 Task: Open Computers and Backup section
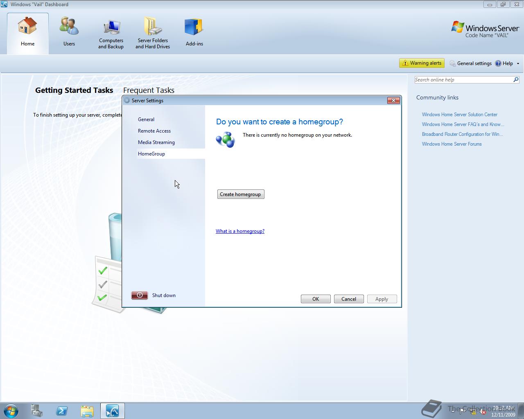coord(111,34)
